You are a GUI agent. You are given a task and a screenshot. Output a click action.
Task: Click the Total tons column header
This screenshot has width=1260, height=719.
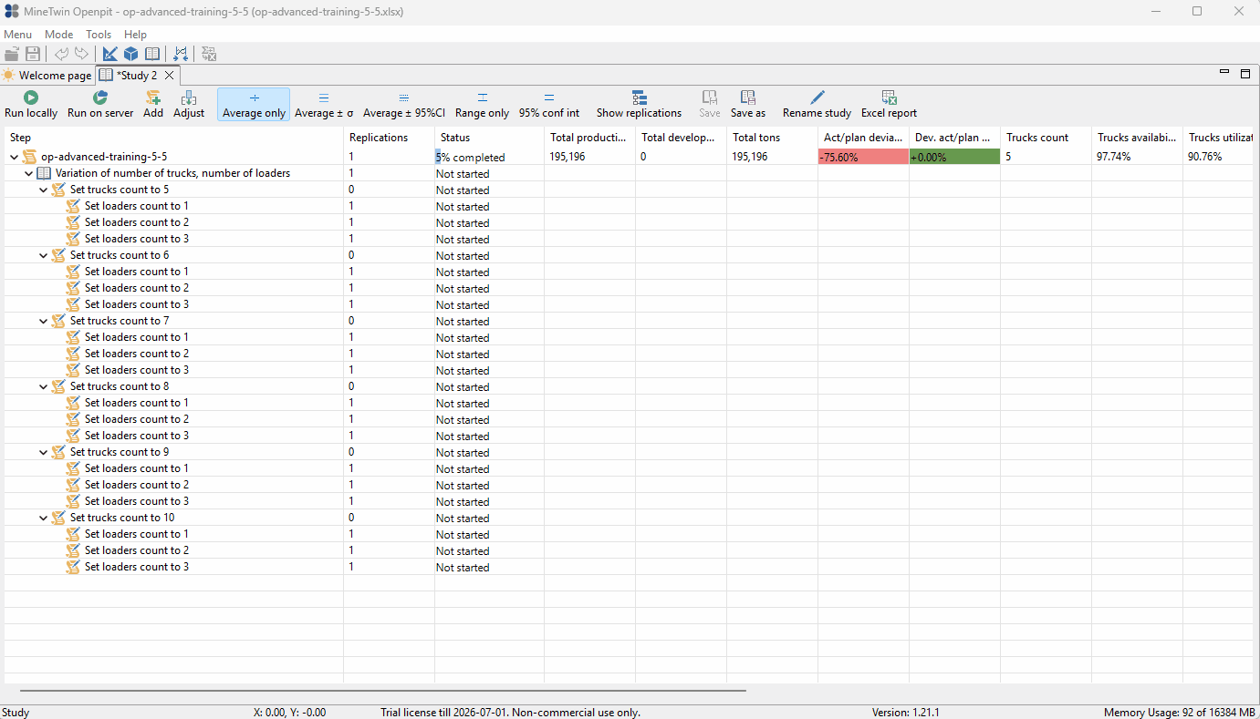(x=772, y=138)
